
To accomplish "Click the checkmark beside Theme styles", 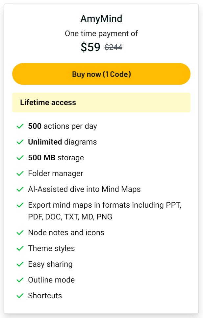I will point(20,248).
